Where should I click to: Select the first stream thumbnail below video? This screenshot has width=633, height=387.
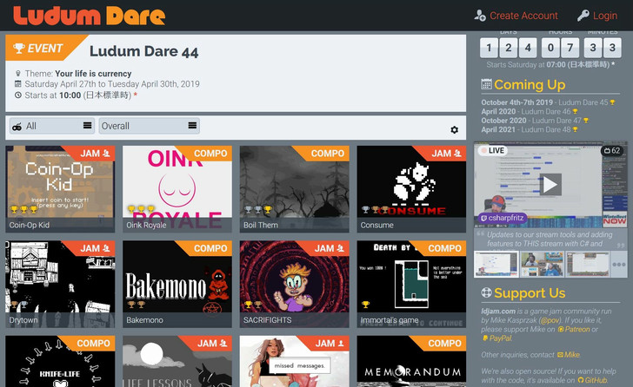click(x=496, y=264)
